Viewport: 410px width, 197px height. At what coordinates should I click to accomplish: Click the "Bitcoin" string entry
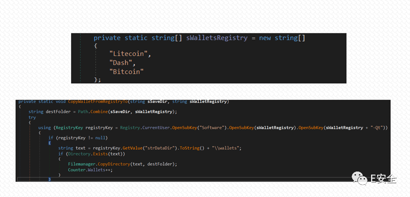[x=127, y=72]
